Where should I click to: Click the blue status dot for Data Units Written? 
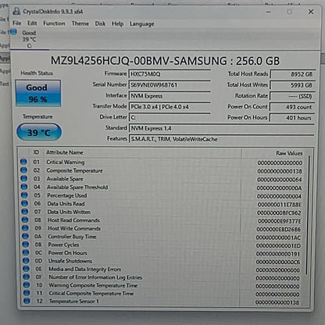pos(25,212)
